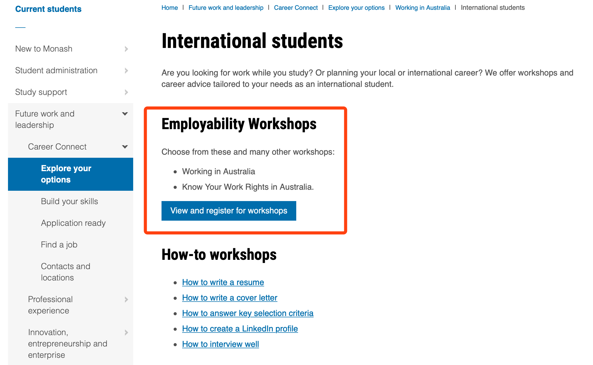Expand the Study support arrow
This screenshot has width=593, height=365.
point(126,92)
